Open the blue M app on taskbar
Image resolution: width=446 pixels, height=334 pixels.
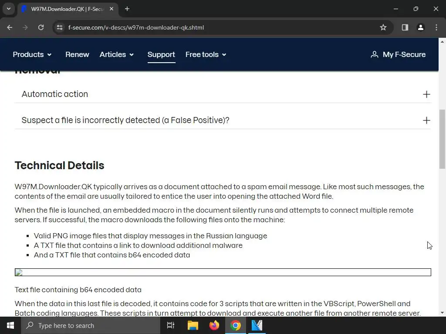[257, 325]
